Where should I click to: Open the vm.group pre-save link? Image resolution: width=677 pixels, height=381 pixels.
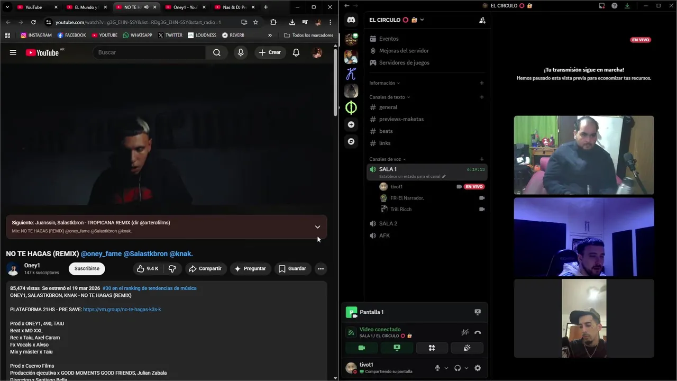122,310
